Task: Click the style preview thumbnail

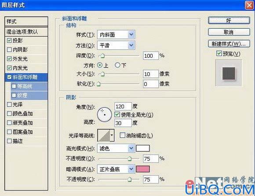Action: click(x=229, y=73)
